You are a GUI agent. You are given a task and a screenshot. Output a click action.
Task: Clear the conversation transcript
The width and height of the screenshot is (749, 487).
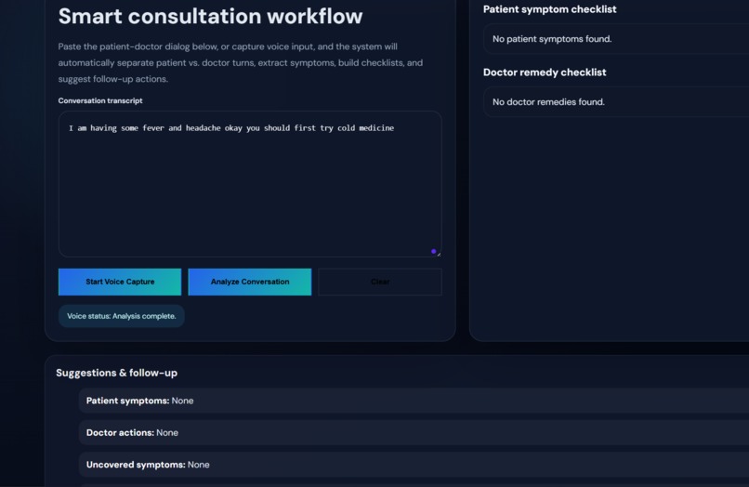click(x=380, y=282)
